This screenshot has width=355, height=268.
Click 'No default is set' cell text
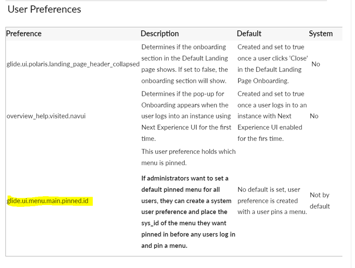tap(272, 201)
